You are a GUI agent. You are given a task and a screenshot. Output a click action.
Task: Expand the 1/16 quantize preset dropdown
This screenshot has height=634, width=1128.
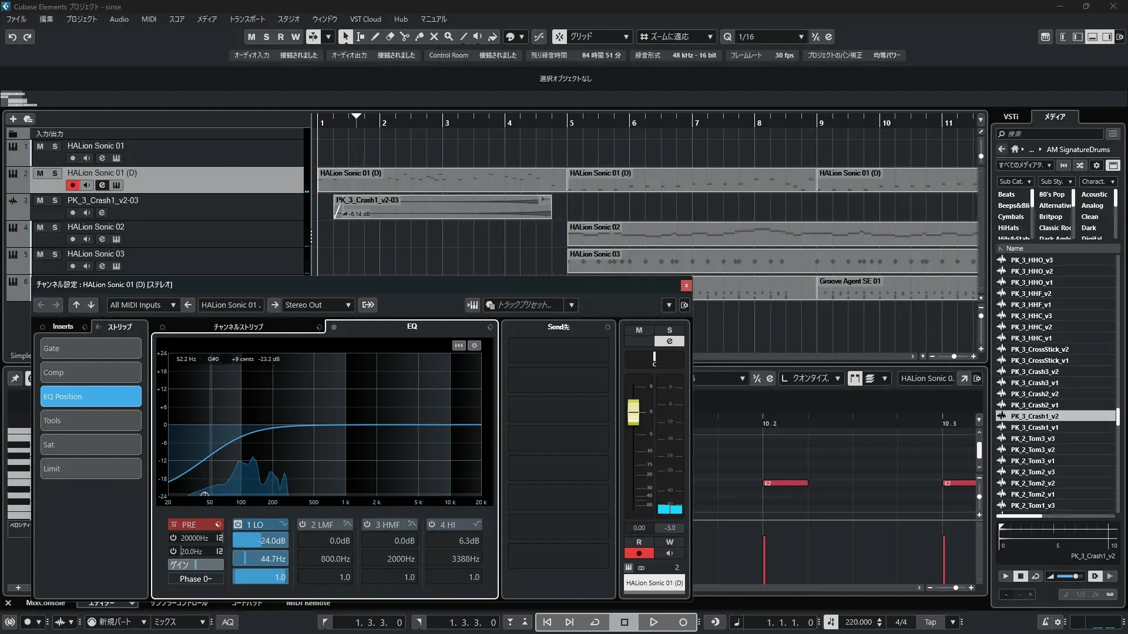click(x=801, y=36)
